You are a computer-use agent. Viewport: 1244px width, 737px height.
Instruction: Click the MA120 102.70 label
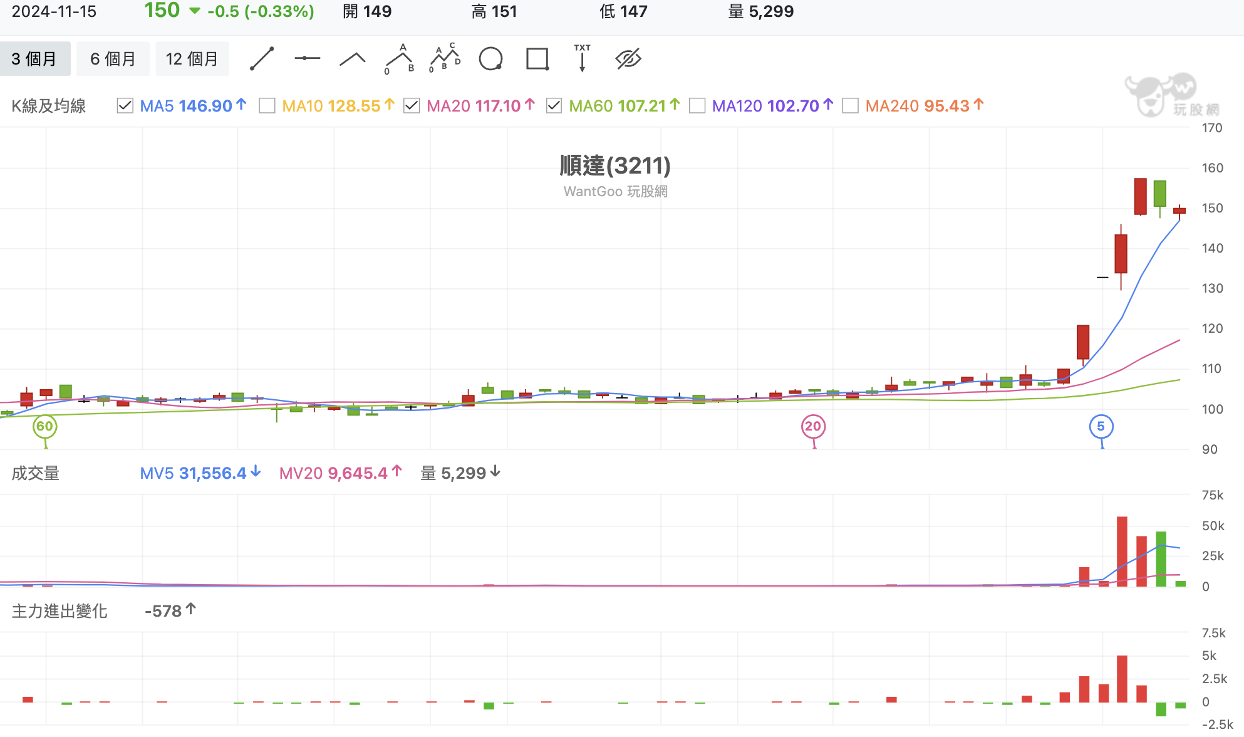pyautogui.click(x=773, y=106)
